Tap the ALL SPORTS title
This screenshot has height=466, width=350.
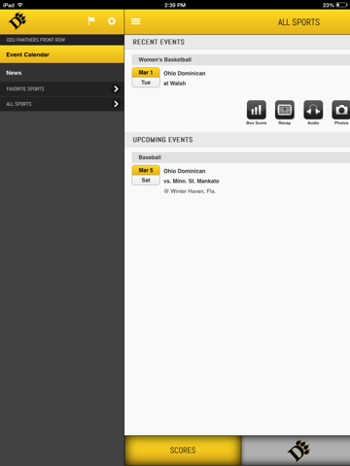(298, 22)
